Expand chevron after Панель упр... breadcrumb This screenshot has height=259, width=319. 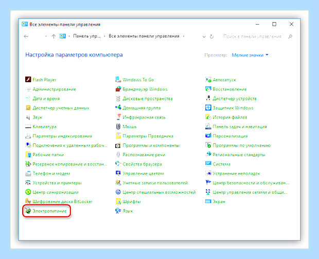point(104,36)
